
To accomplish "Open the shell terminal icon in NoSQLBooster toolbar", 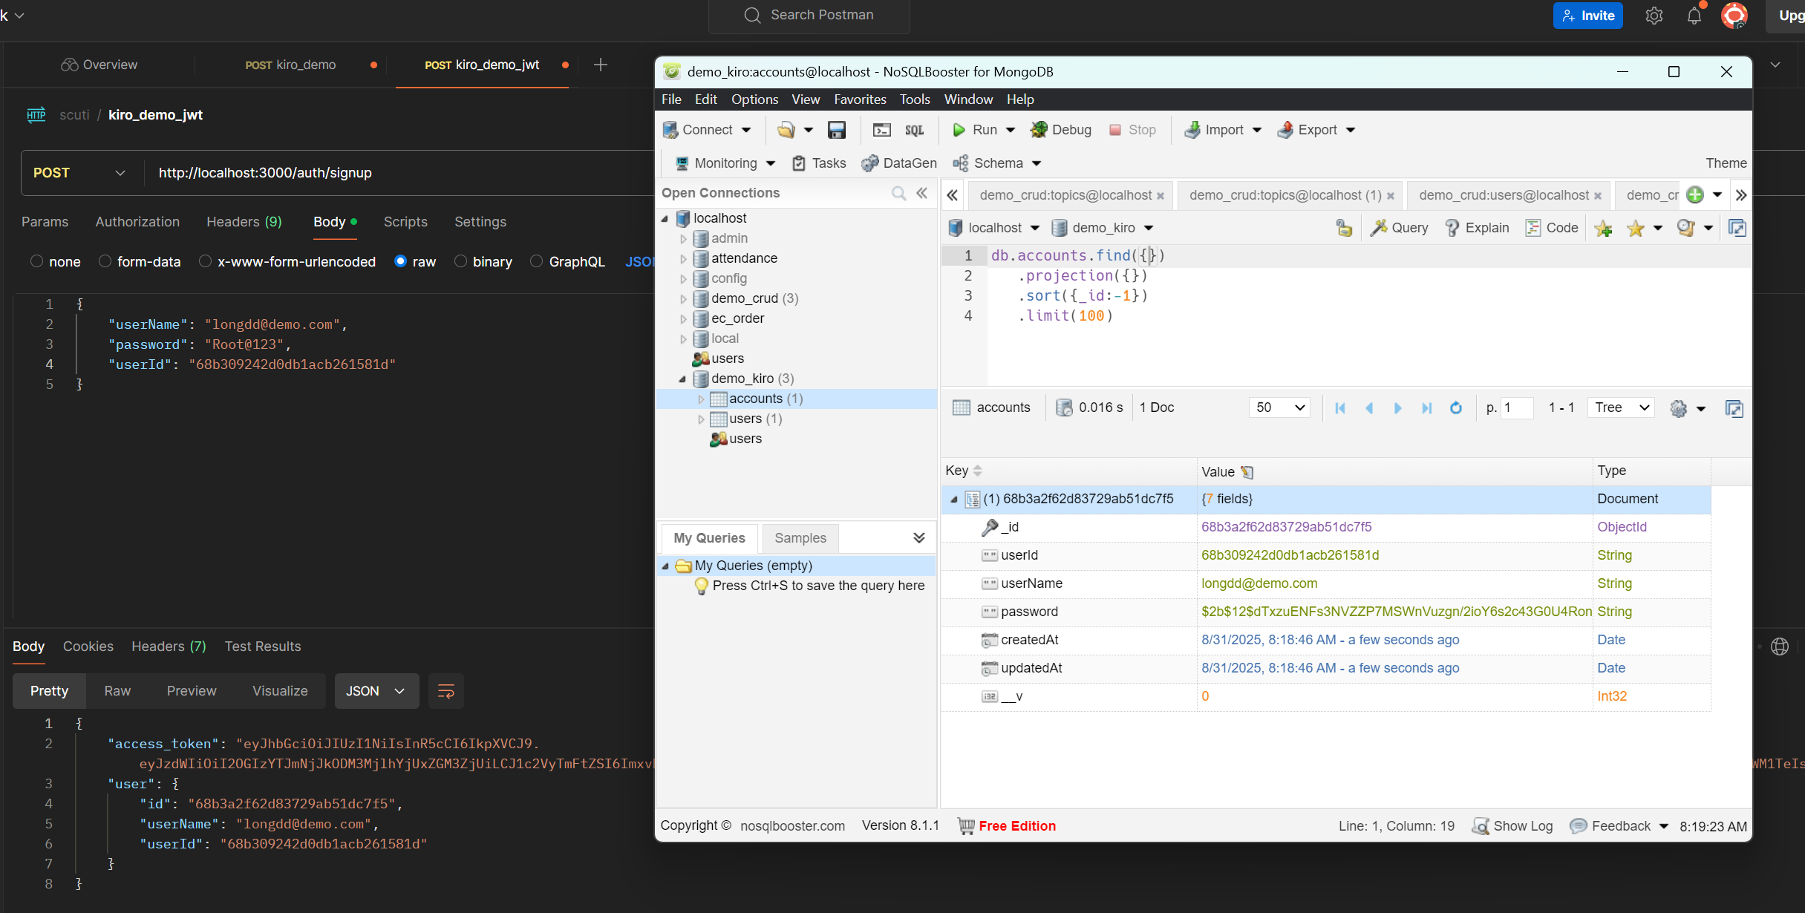I will 881,130.
